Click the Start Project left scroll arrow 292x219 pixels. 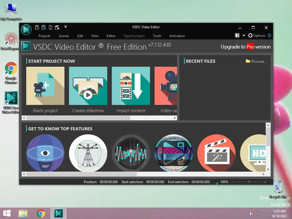tap(24, 118)
